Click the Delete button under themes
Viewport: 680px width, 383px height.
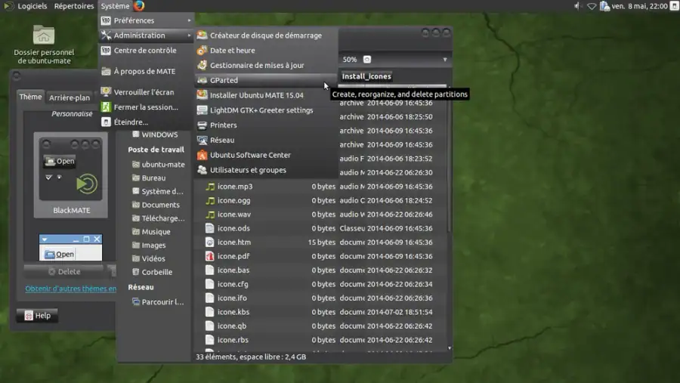point(64,271)
